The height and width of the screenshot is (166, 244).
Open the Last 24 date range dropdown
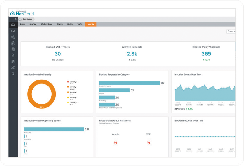tap(231, 32)
